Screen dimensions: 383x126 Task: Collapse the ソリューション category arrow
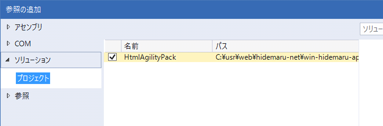pos(8,61)
